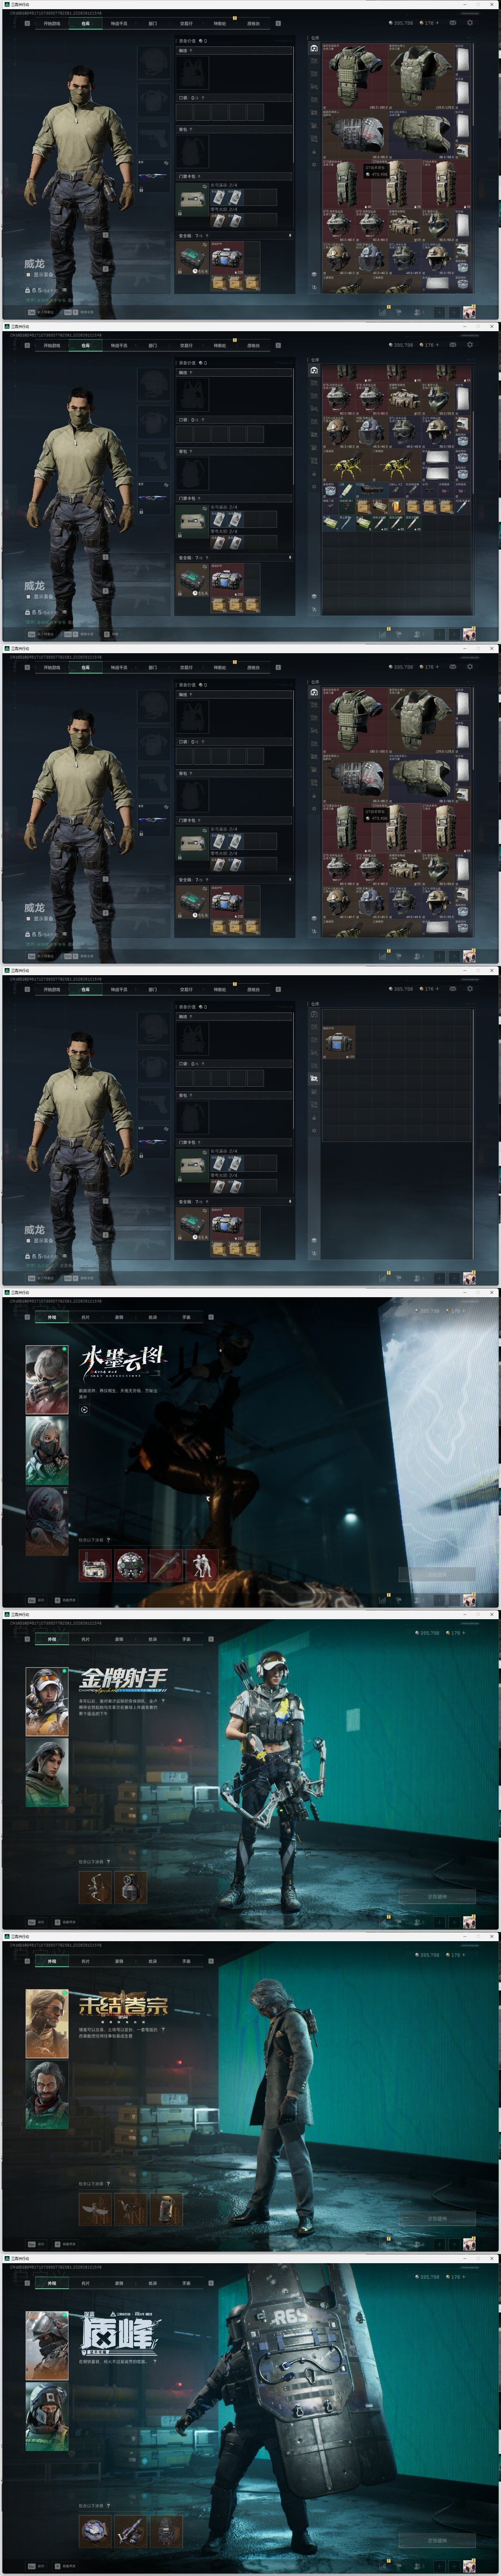Toggle 显示装备 checkbox in near-empty stash window
Screen dimensions: 501x2576
[29, 1241]
